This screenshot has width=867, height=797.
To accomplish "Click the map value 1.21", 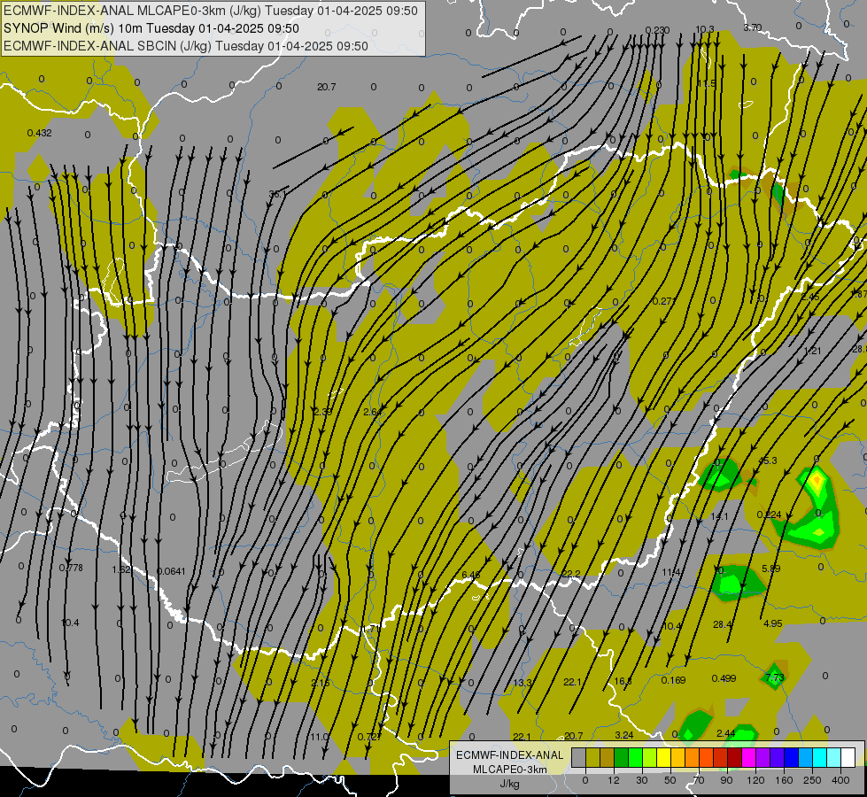I will [x=812, y=352].
